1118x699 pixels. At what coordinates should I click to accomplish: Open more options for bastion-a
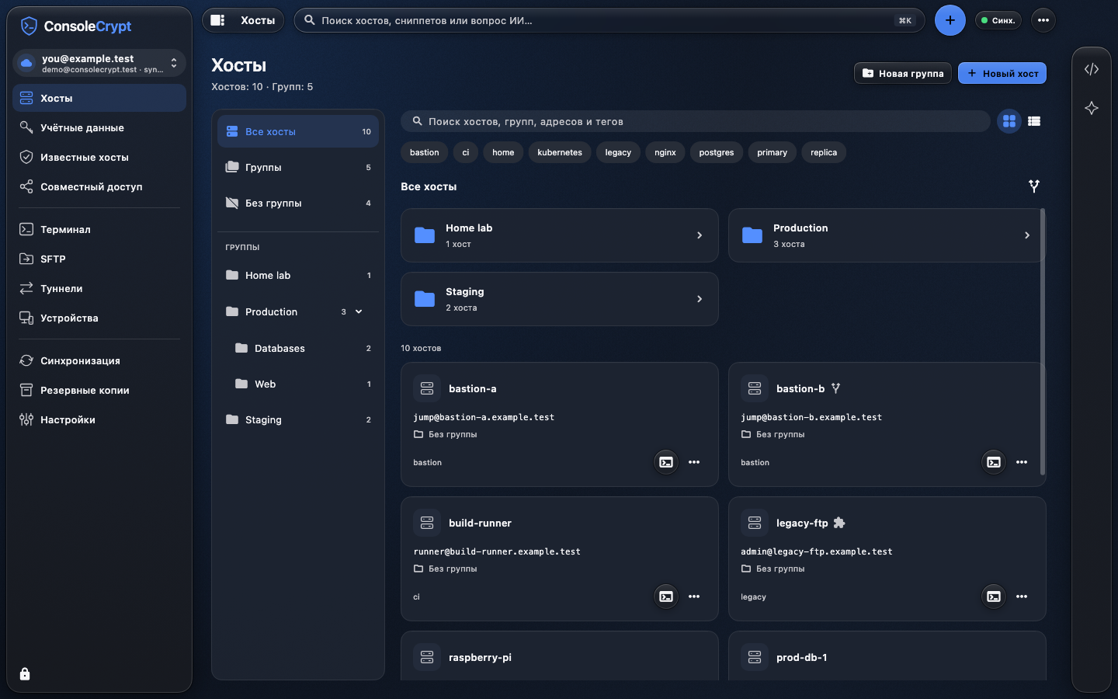(694, 462)
